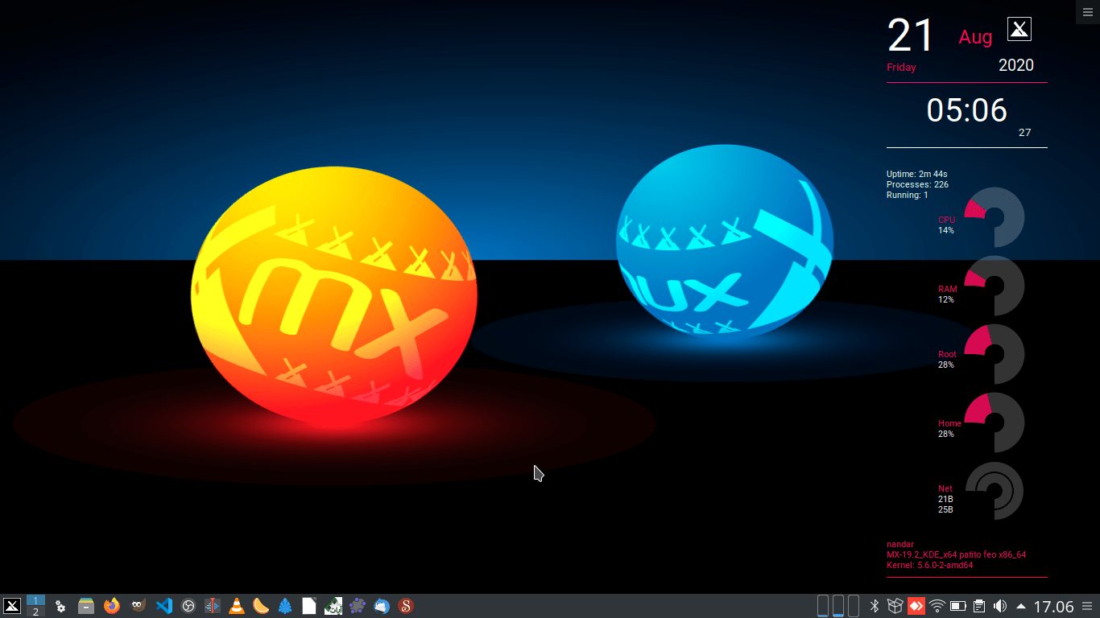Click the 'nandar' username text
Screen dimensions: 1100x618
(x=900, y=544)
